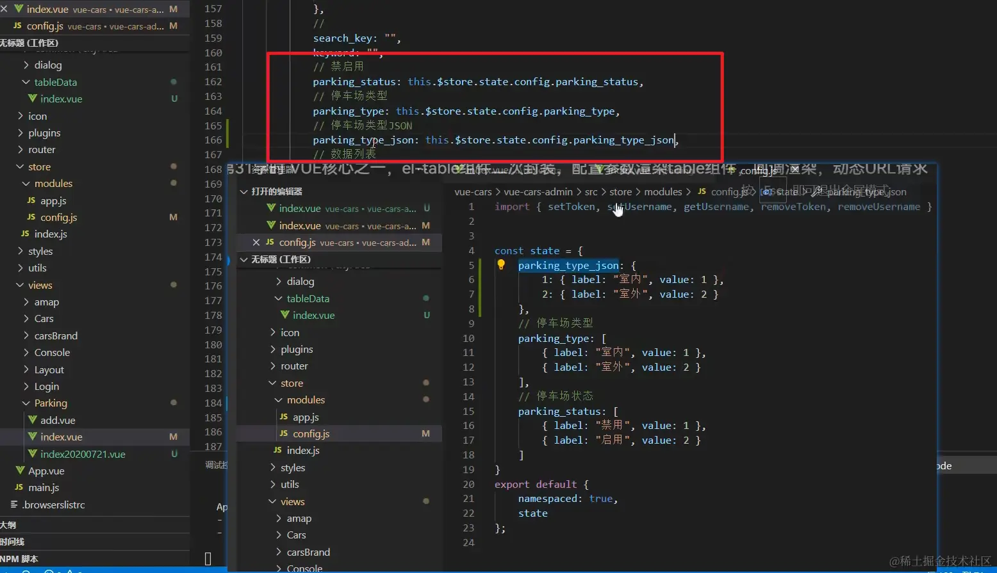
Task: Close config.js in front window's open editors list
Action: pos(256,242)
